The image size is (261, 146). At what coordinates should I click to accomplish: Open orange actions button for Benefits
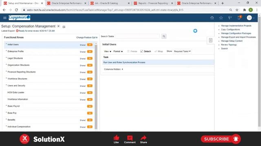(90, 120)
